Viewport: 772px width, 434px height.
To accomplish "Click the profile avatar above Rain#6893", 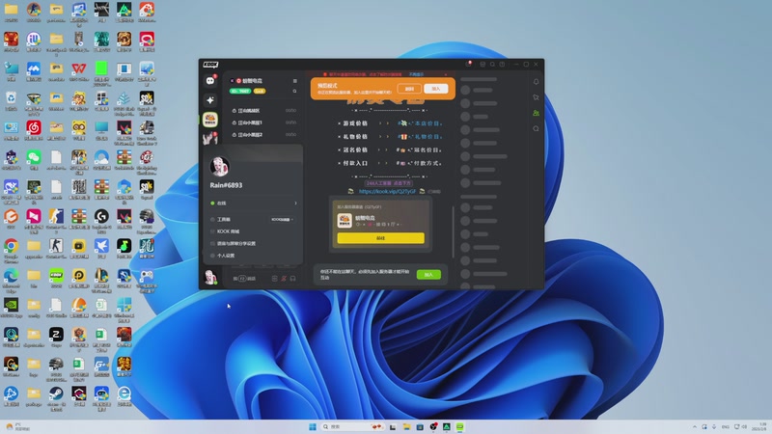I will (x=220, y=167).
